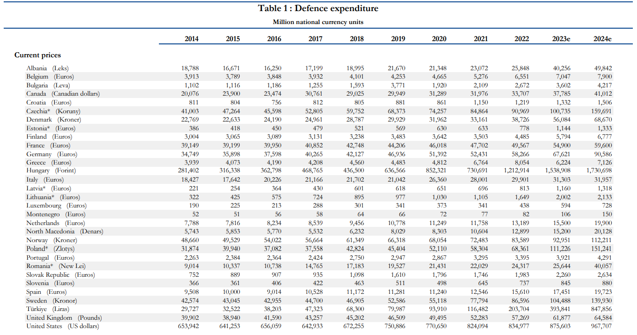
Task: Select Montenegro's 2024e value 150
Action: [x=607, y=214]
